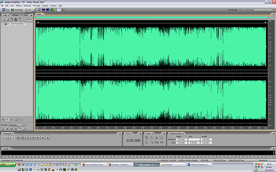Select the Time Selection cursor tool

[59, 10]
